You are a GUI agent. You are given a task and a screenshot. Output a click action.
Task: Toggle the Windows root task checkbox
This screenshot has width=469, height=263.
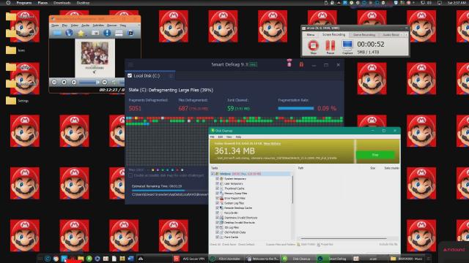[213, 174]
